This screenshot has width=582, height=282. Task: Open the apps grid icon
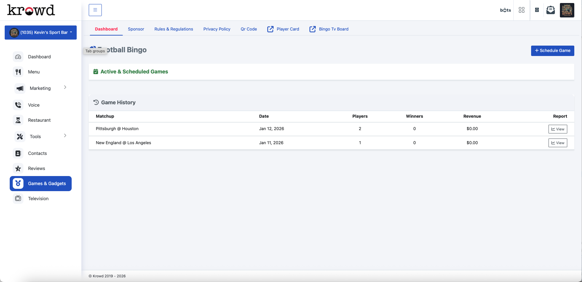(x=521, y=10)
